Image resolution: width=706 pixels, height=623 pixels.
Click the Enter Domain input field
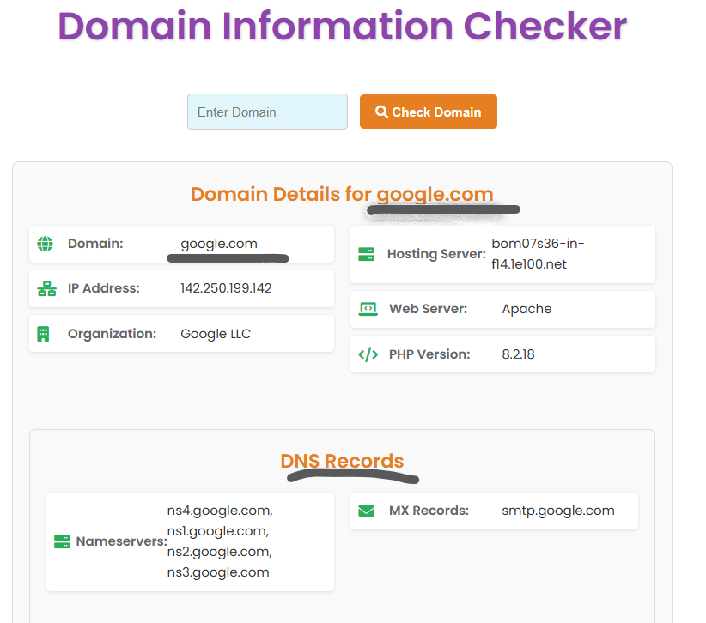(x=267, y=112)
